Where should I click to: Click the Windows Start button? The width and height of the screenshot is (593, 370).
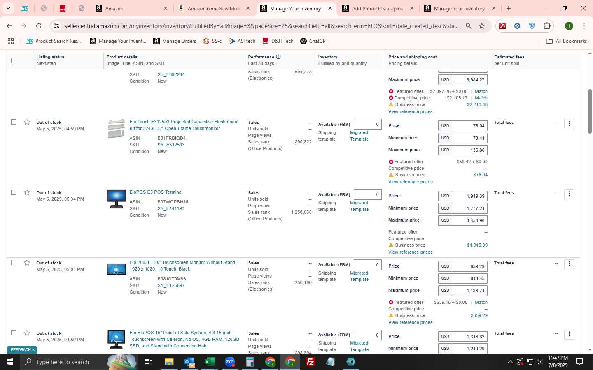[10, 362]
